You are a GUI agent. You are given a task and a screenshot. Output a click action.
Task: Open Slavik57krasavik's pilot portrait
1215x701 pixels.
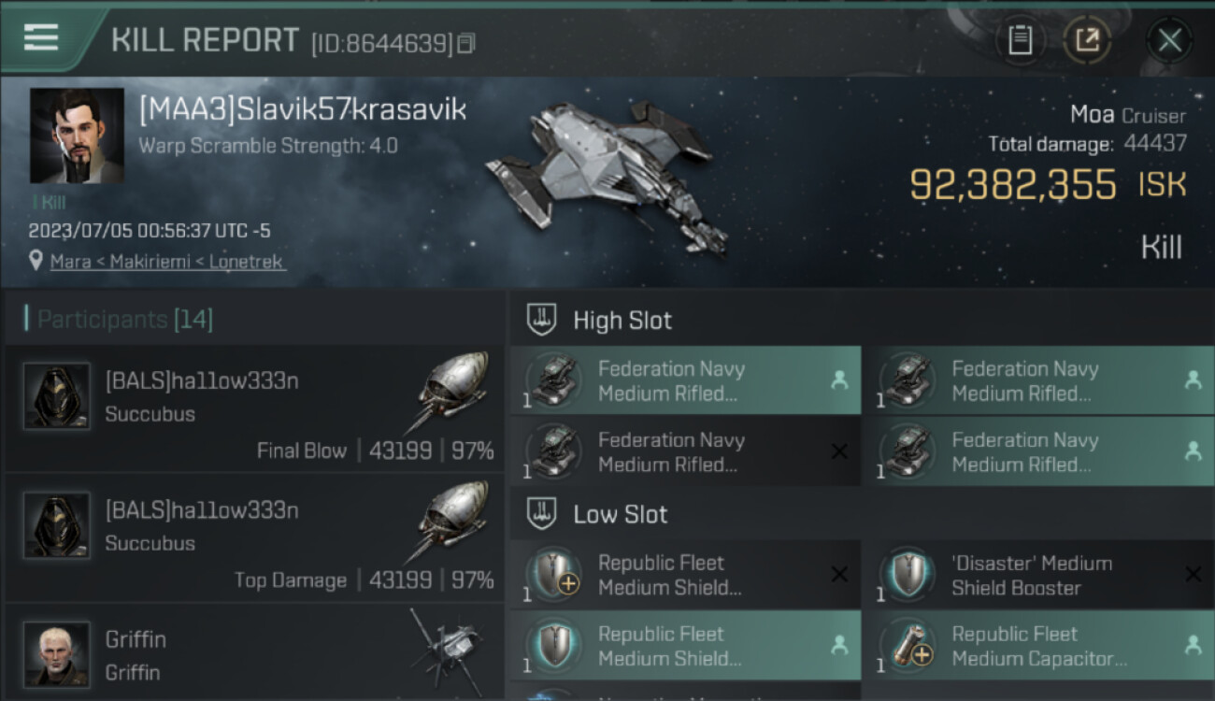click(77, 136)
